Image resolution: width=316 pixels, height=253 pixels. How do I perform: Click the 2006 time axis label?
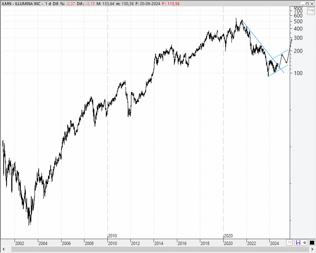[x=66, y=243]
